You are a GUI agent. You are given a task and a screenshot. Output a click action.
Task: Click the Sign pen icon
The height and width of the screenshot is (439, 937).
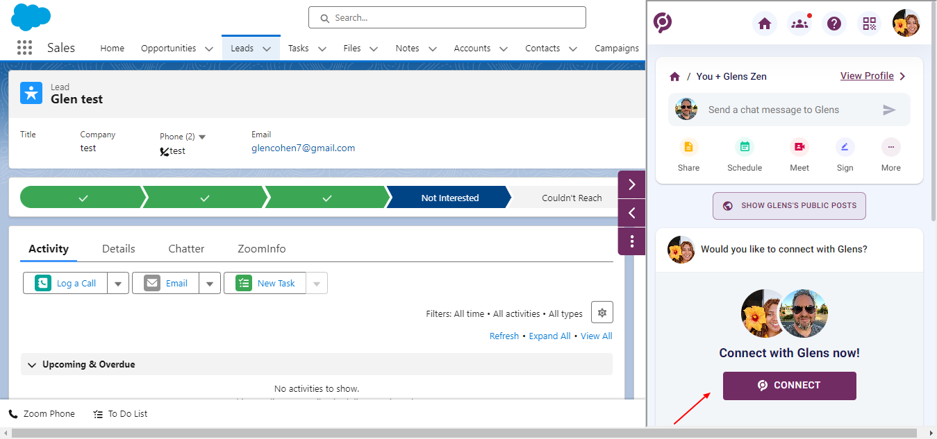tap(845, 147)
